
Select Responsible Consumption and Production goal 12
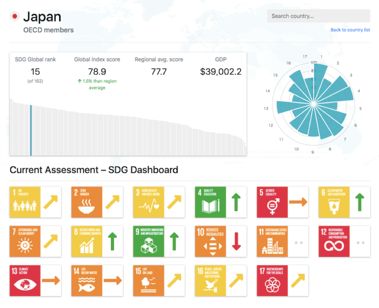click(334, 241)
